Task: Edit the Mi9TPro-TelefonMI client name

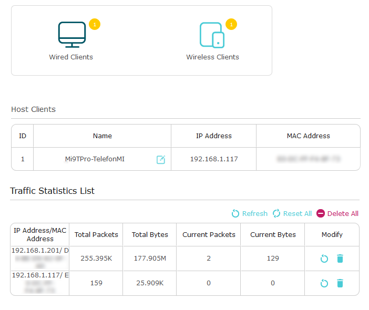Action: [161, 159]
